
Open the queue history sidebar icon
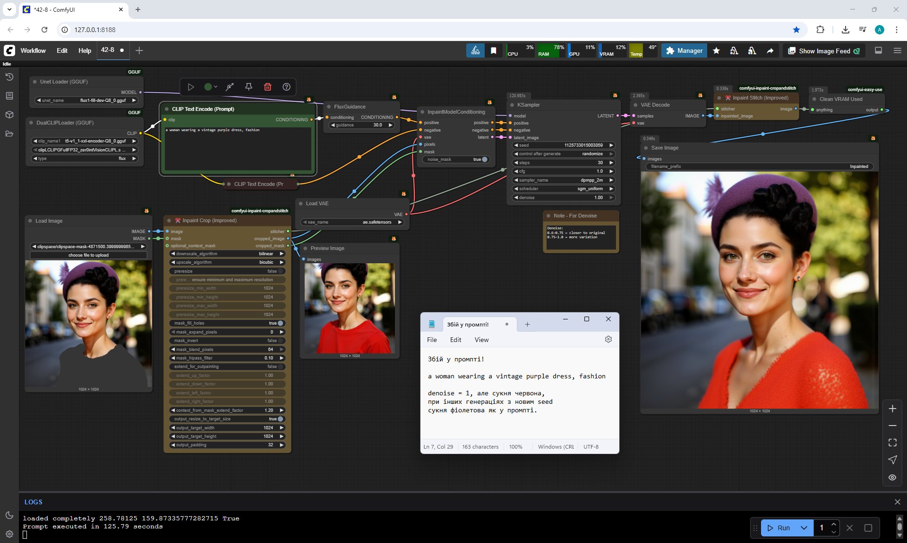(x=9, y=77)
